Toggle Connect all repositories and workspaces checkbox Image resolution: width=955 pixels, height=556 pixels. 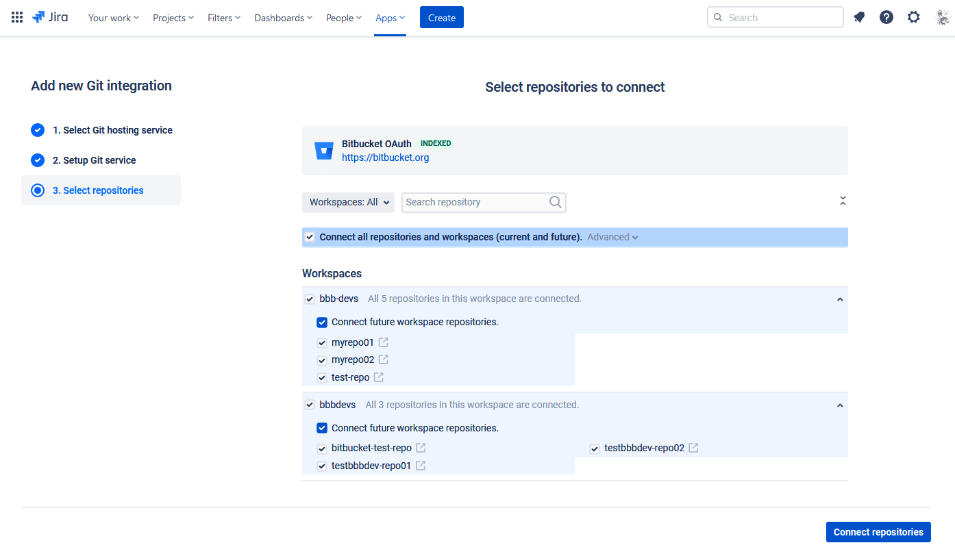click(x=310, y=237)
